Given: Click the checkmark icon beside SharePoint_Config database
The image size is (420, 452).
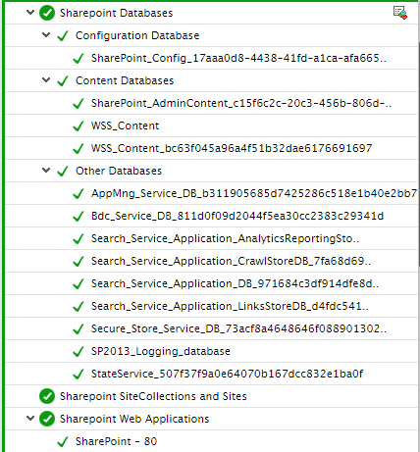Looking at the screenshot, I should point(79,58).
